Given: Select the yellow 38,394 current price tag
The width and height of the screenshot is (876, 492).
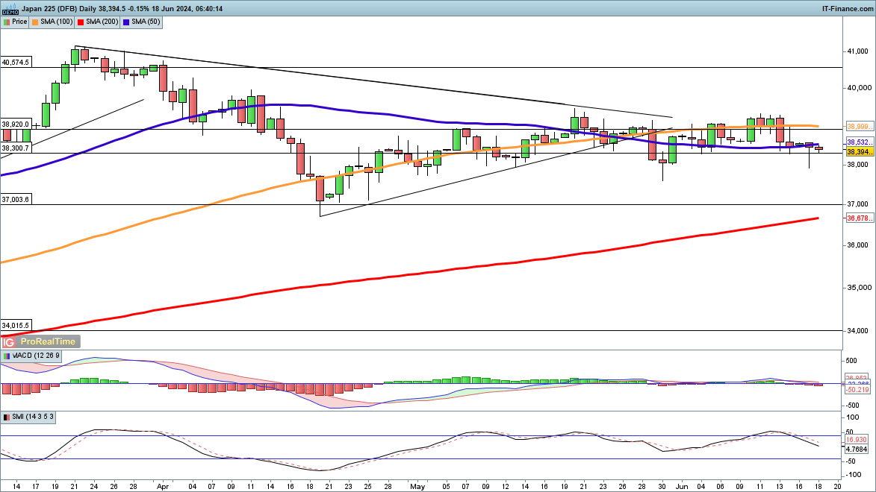Looking at the screenshot, I should coord(856,151).
